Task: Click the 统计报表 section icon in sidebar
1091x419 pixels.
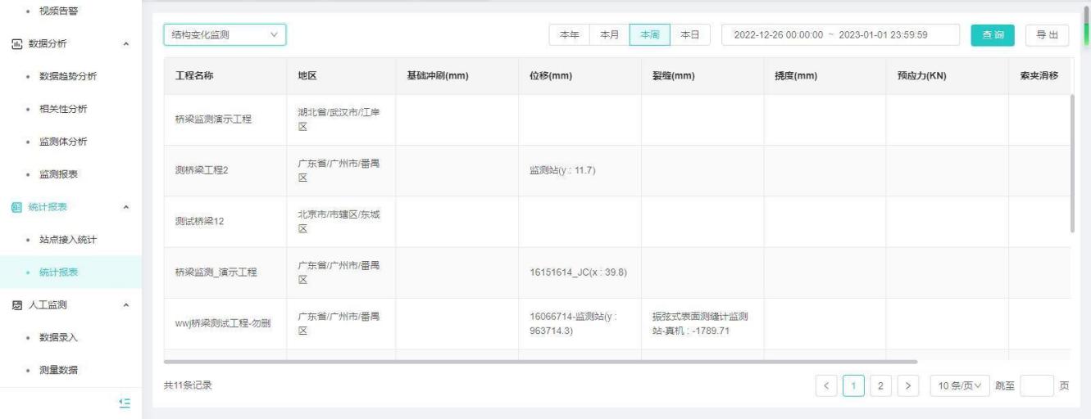Action: click(x=16, y=207)
